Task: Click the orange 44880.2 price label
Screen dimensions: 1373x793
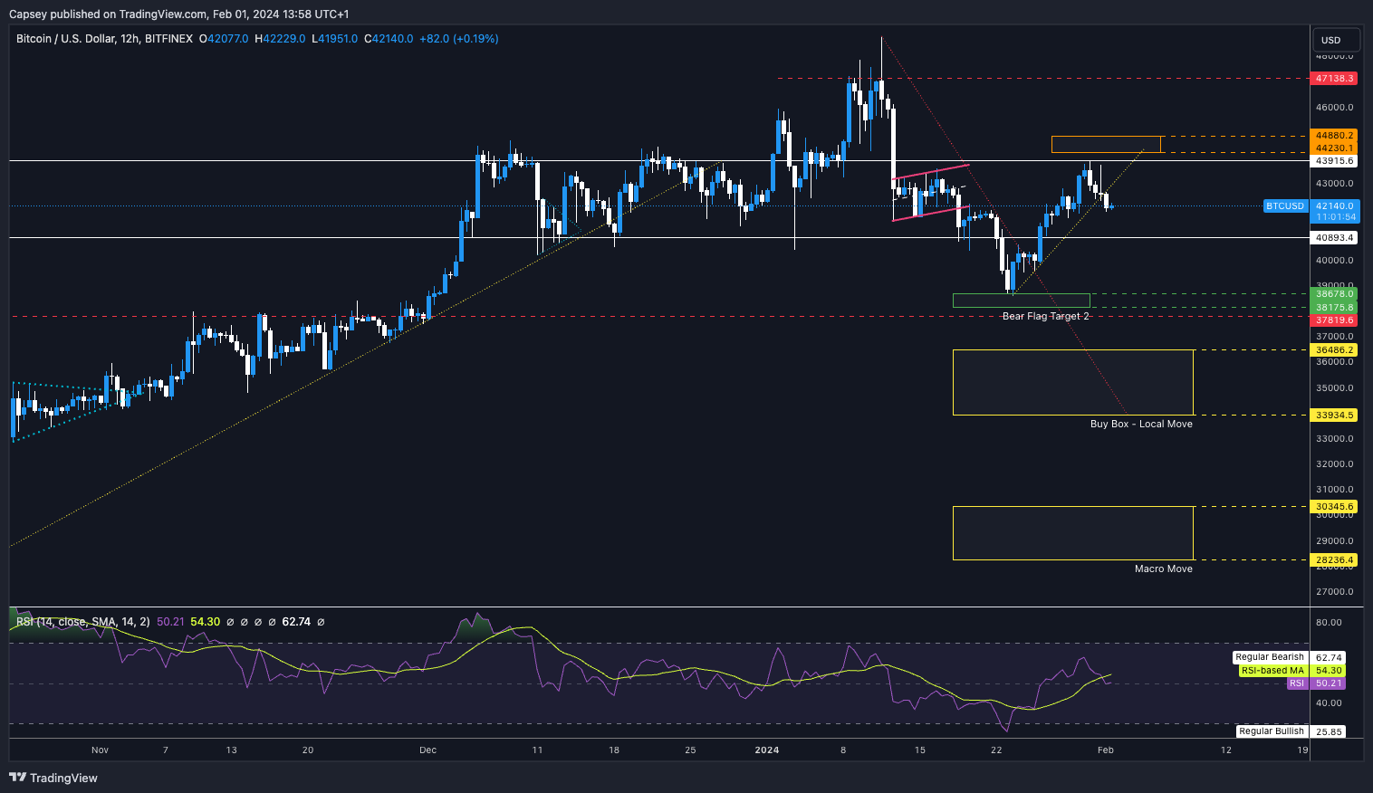Action: coord(1334,136)
